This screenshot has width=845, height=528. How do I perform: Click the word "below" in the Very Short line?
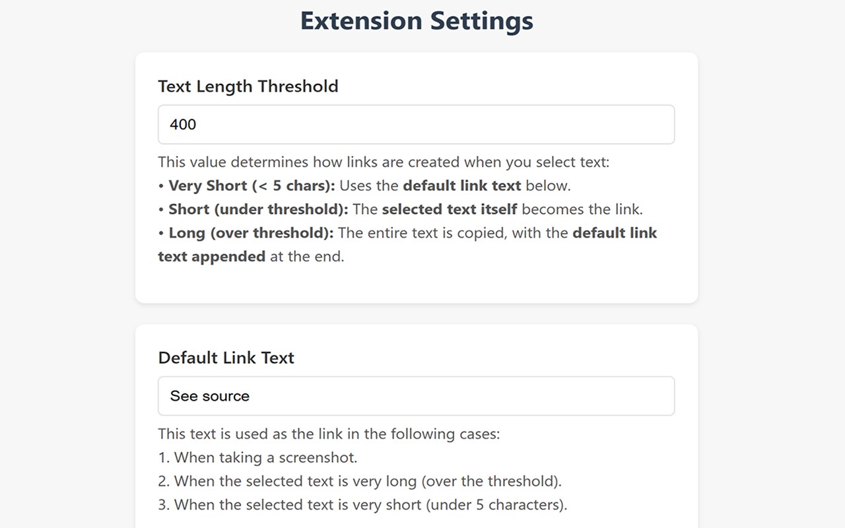pos(547,185)
